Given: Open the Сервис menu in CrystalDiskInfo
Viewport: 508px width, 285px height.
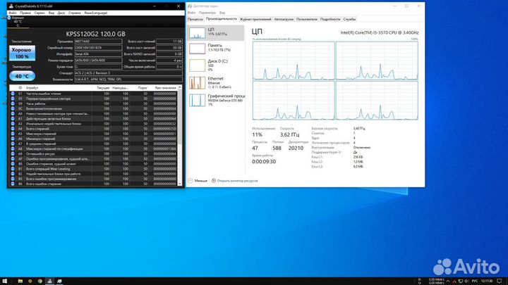Looking at the screenshot, I should click(x=41, y=13).
